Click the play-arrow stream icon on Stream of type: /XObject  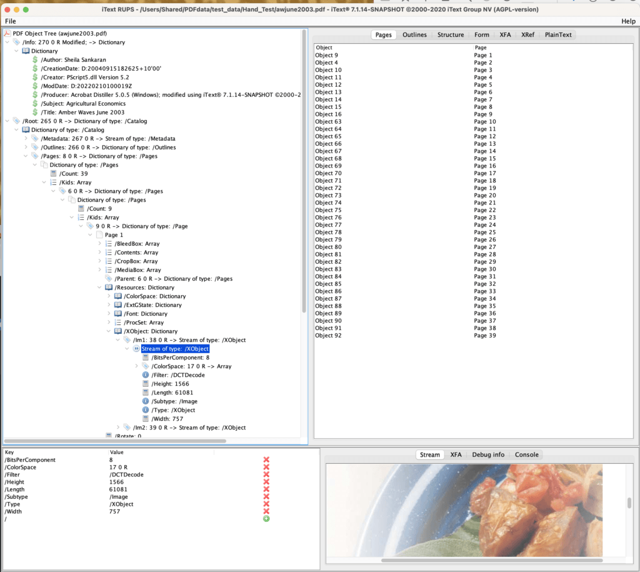(136, 348)
